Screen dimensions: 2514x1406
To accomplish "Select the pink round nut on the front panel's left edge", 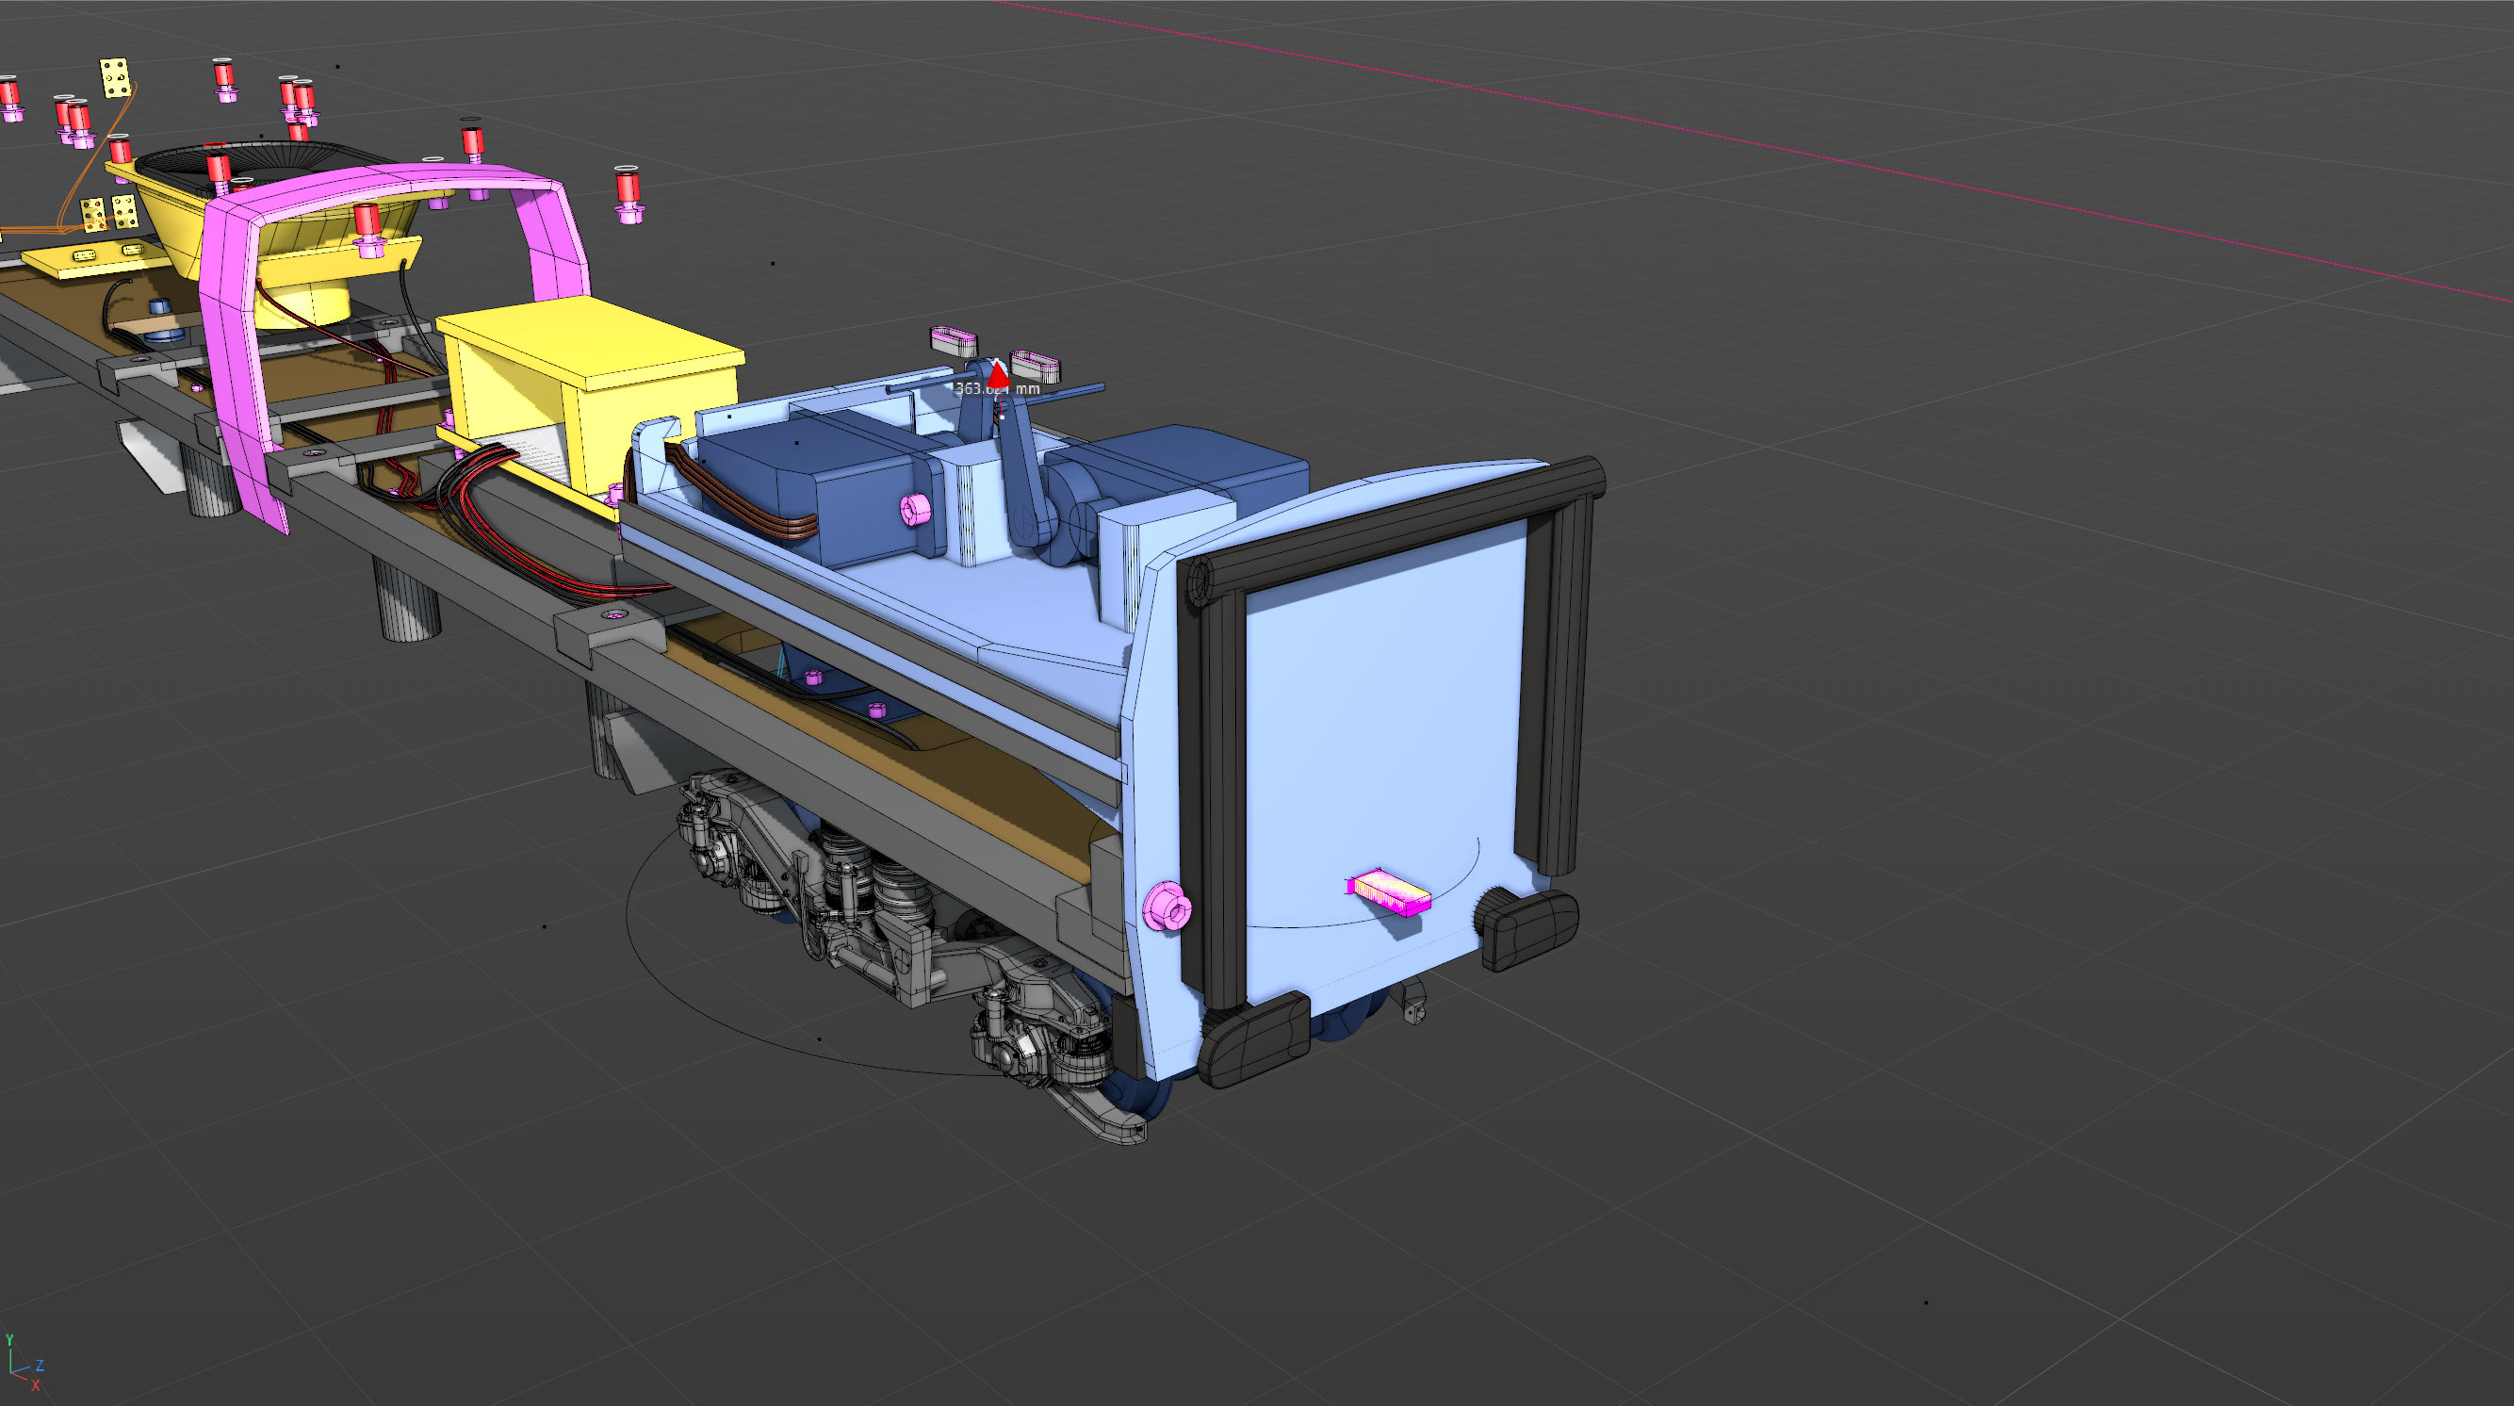I will click(x=1167, y=906).
